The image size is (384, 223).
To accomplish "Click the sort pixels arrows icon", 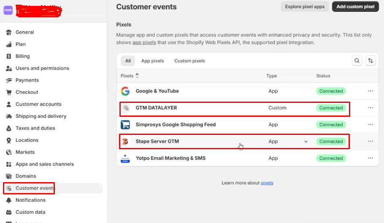I will click(x=370, y=61).
